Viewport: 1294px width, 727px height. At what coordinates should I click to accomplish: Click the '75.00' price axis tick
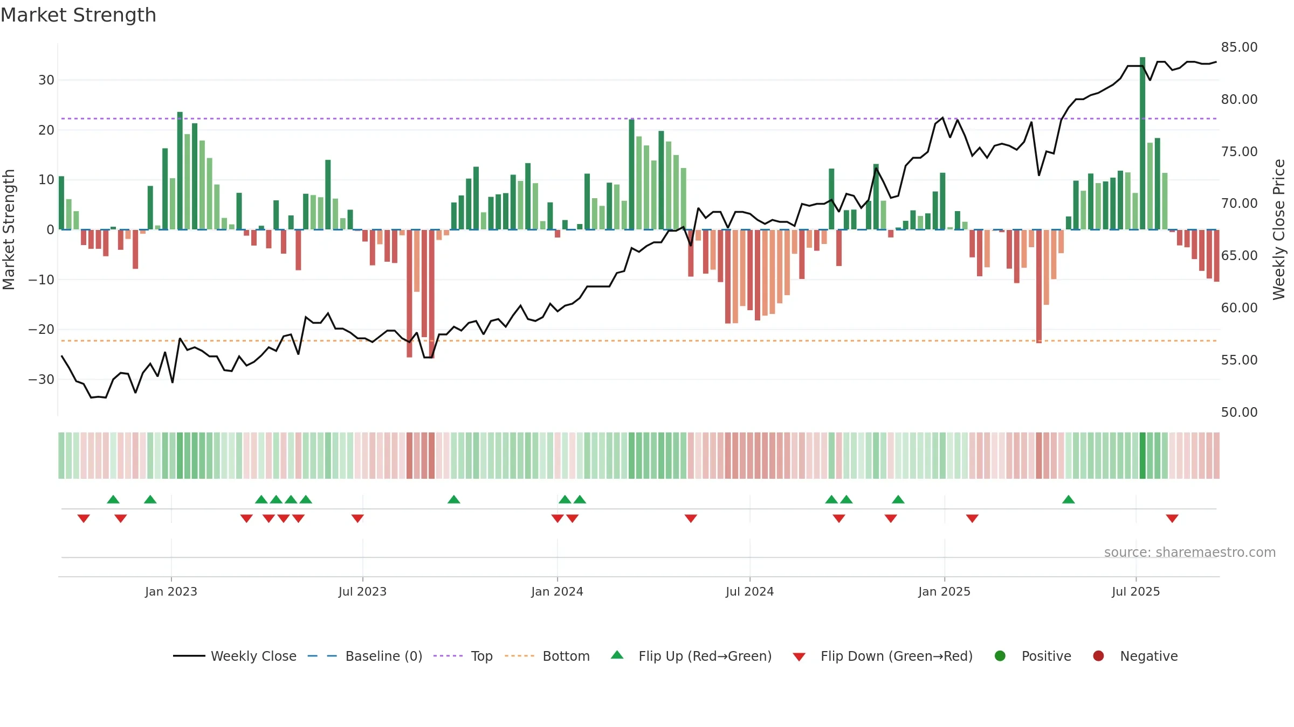pos(1239,152)
